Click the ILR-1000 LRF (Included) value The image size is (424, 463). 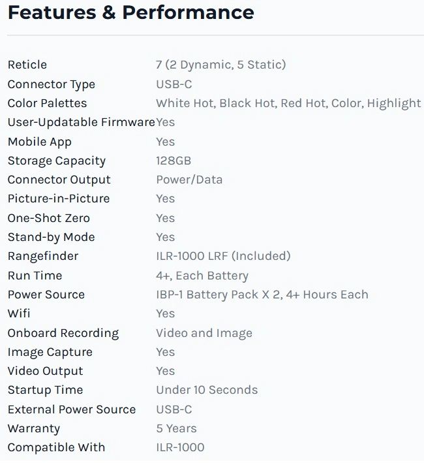pyautogui.click(x=223, y=256)
